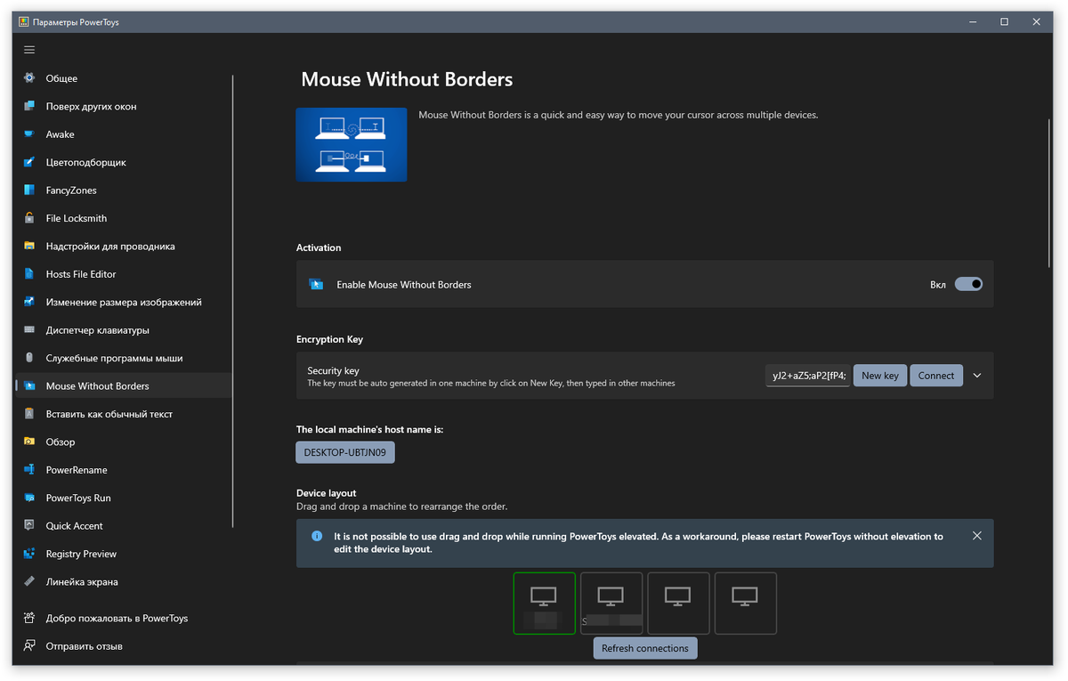Click the Mouse Without Borders illustration image
Viewport: 1068px width, 681px height.
[x=352, y=145]
